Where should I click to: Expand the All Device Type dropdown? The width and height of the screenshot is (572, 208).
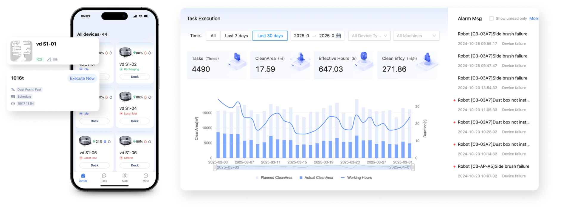click(x=369, y=36)
